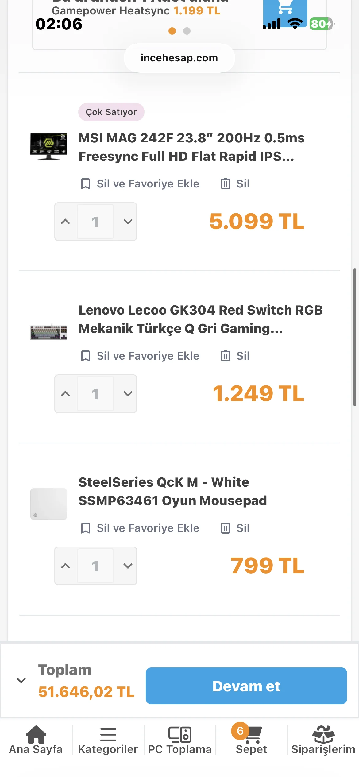
Task: Click bookmark icon for MSI MAG monitor
Action: (x=85, y=184)
